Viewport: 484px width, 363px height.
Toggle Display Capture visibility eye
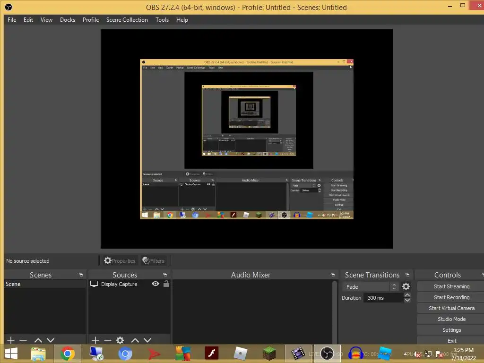pos(156,284)
